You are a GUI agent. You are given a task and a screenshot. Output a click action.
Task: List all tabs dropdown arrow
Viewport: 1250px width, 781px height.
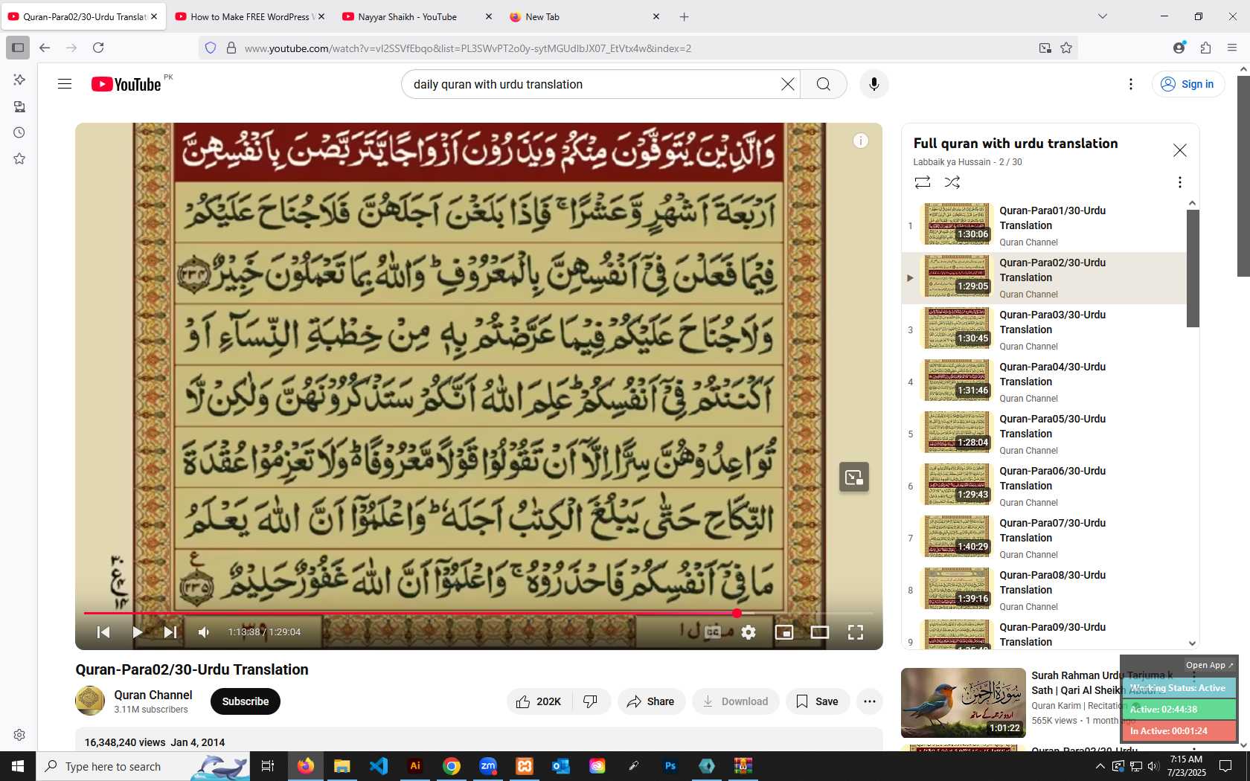click(1103, 16)
